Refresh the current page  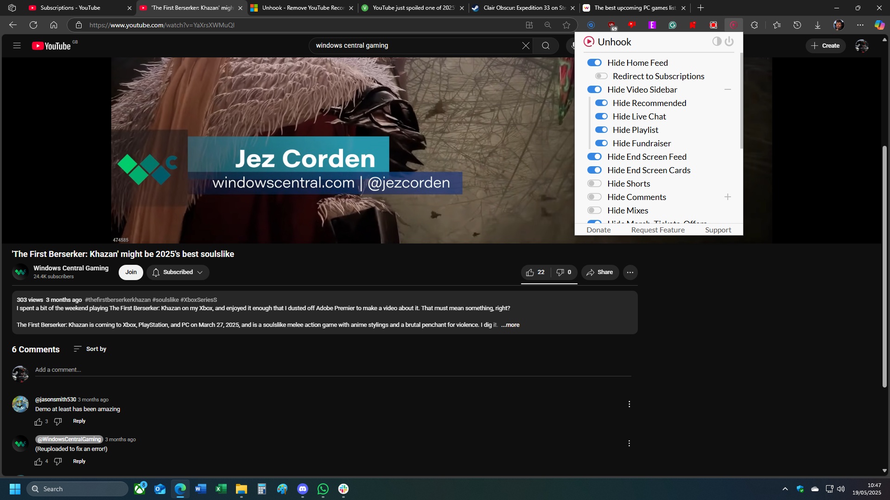[x=33, y=25]
